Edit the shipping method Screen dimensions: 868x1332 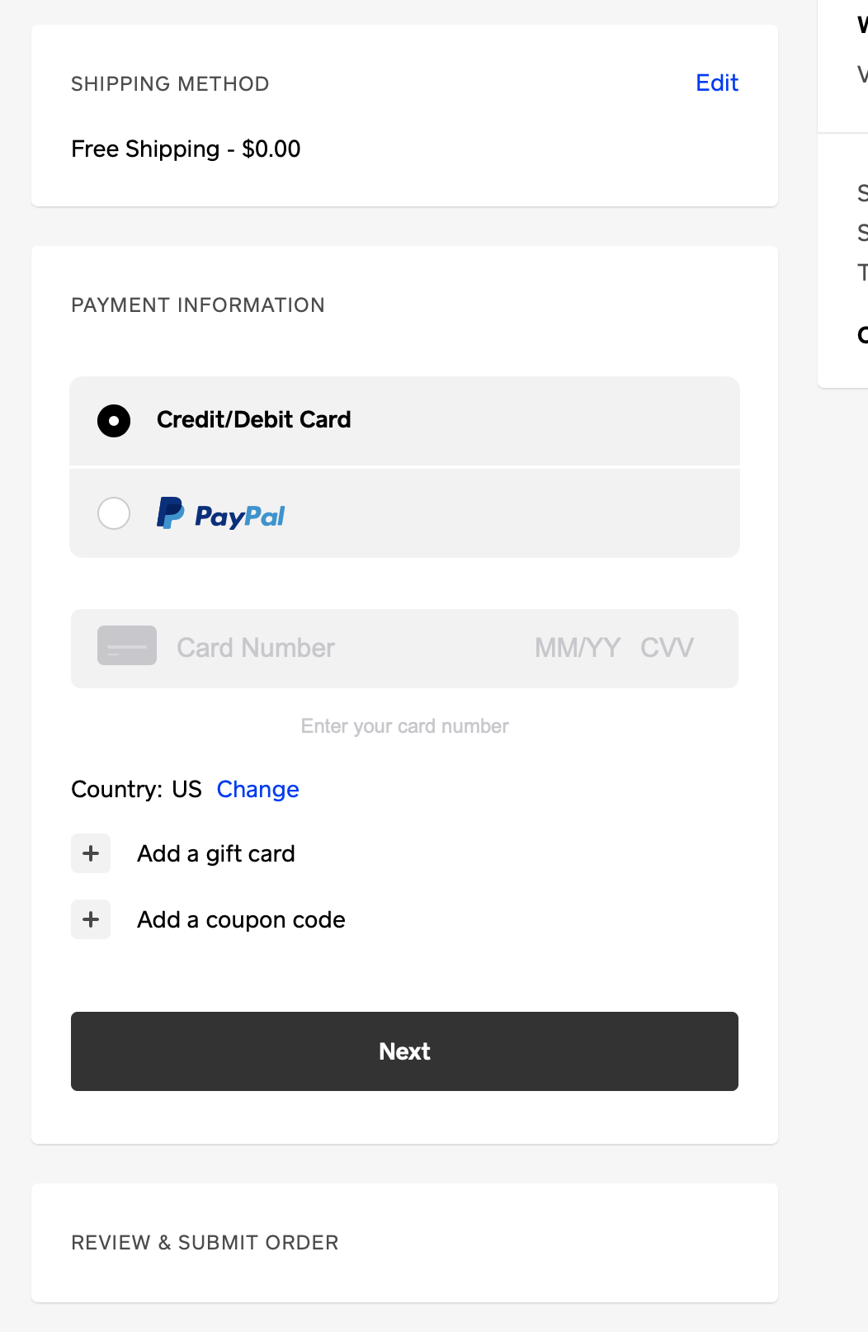tap(716, 83)
